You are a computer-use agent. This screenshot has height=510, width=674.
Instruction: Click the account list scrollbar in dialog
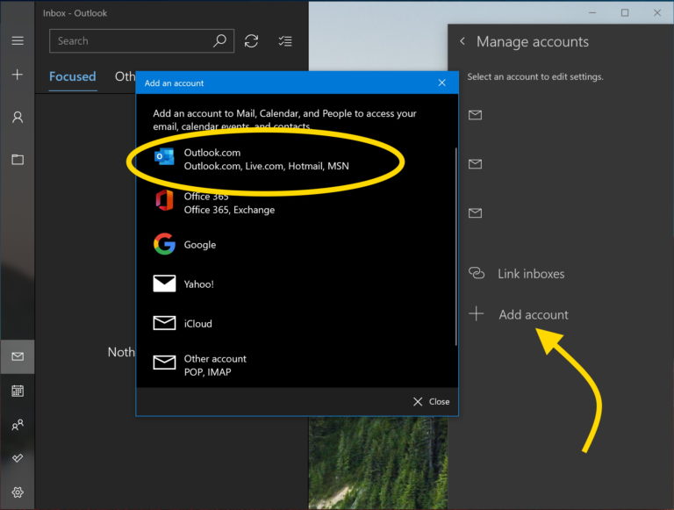click(455, 247)
